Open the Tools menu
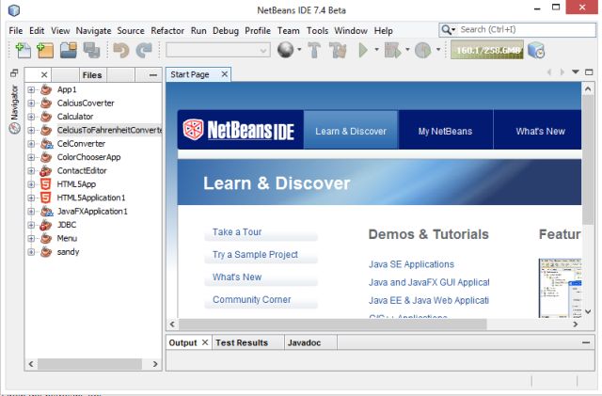Viewport: 602px width, 396px height. pyautogui.click(x=317, y=31)
